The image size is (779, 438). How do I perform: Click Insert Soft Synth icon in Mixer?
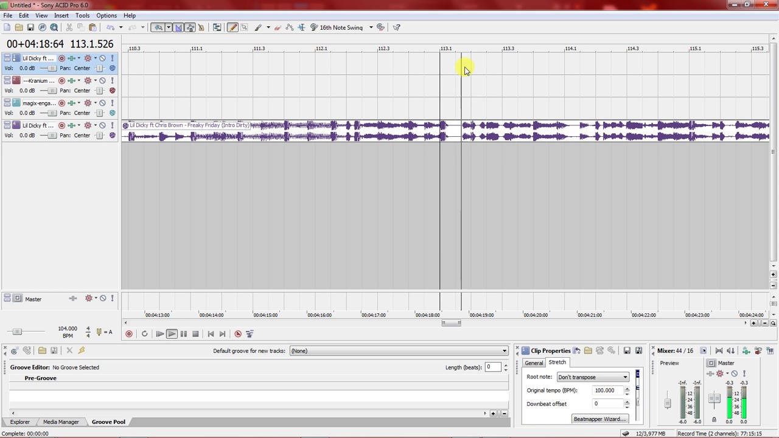(x=770, y=350)
